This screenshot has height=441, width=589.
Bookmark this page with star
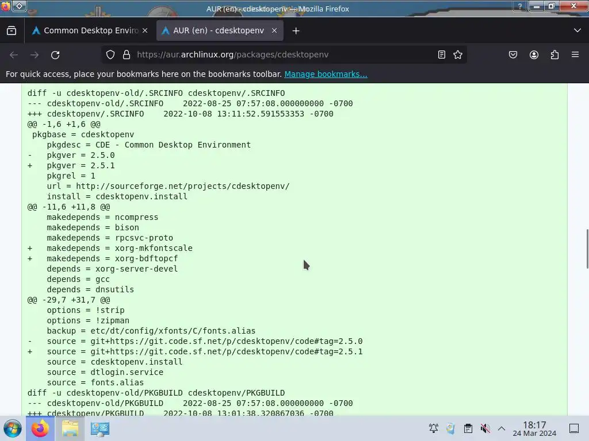coord(457,55)
